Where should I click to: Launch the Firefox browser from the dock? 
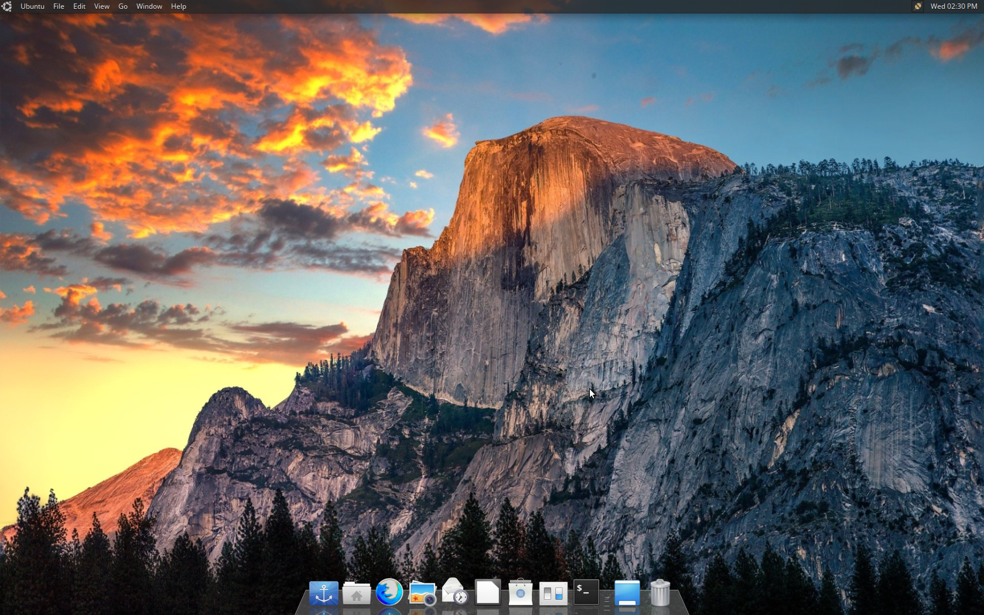[389, 593]
